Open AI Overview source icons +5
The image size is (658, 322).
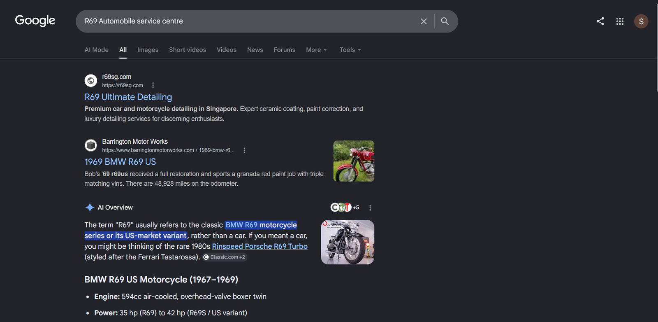pos(345,208)
